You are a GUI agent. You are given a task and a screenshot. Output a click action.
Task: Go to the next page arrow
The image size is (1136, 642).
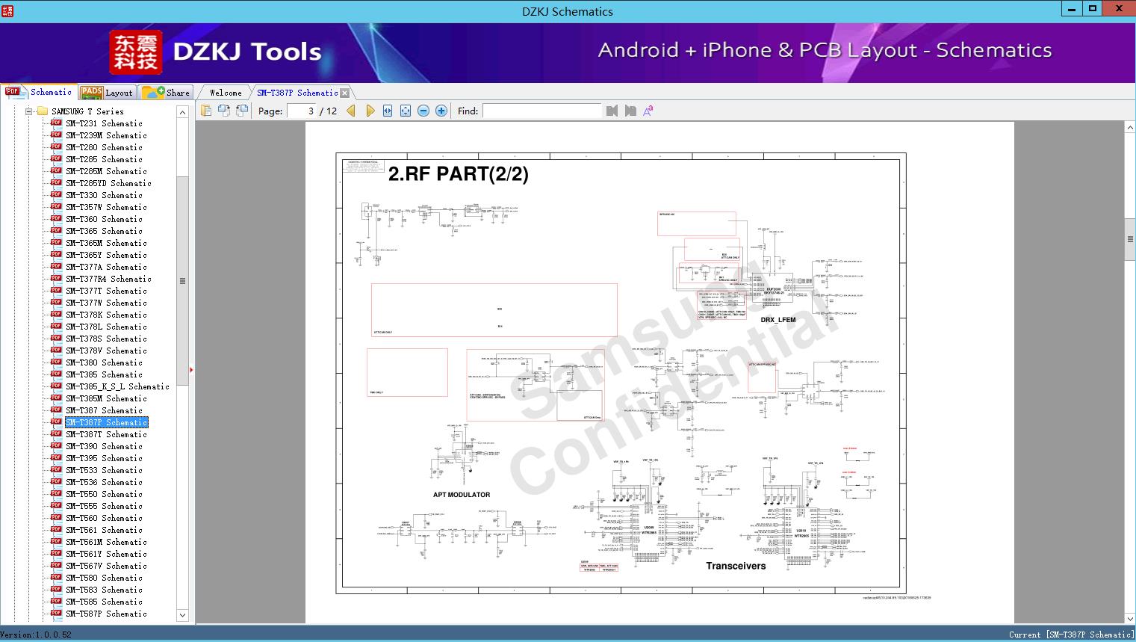click(x=370, y=111)
